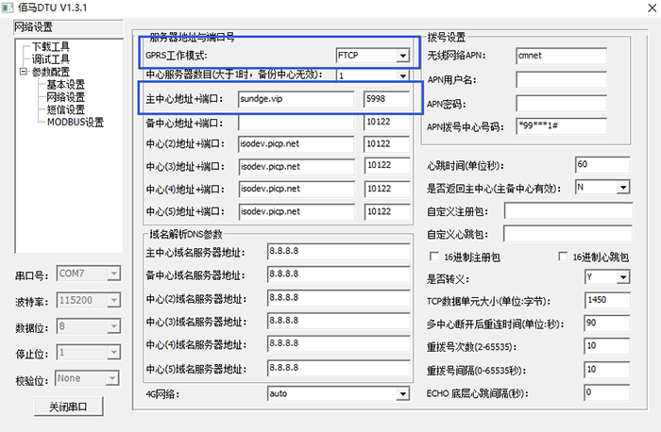The image size is (661, 432).
Task: Open MODBUS设置 tree item
Action: (75, 122)
